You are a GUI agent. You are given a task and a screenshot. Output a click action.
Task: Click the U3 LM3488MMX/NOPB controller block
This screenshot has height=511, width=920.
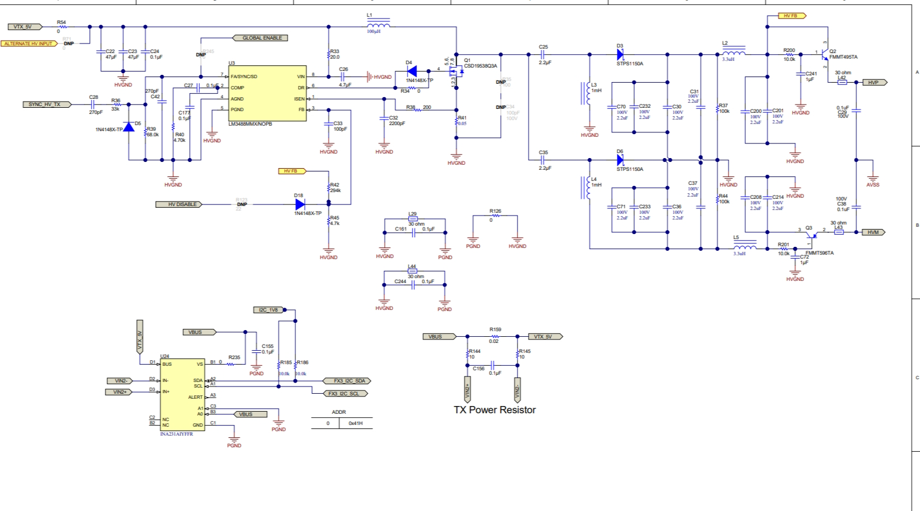pos(267,93)
